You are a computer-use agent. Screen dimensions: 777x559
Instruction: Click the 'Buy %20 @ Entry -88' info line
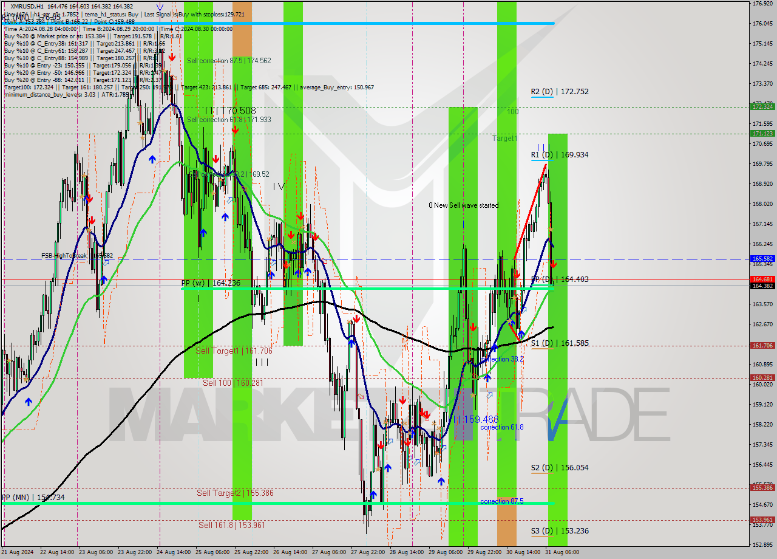[x=84, y=80]
